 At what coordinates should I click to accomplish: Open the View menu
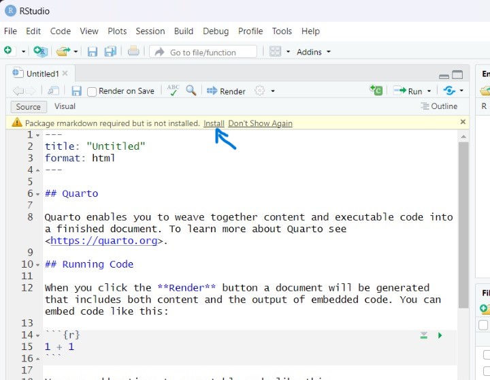point(89,31)
